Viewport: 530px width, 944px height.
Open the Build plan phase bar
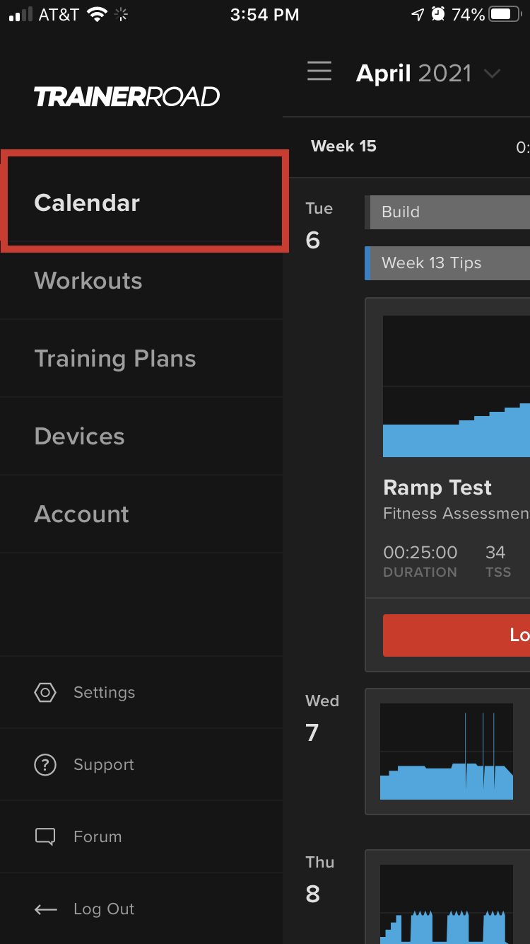click(x=447, y=212)
